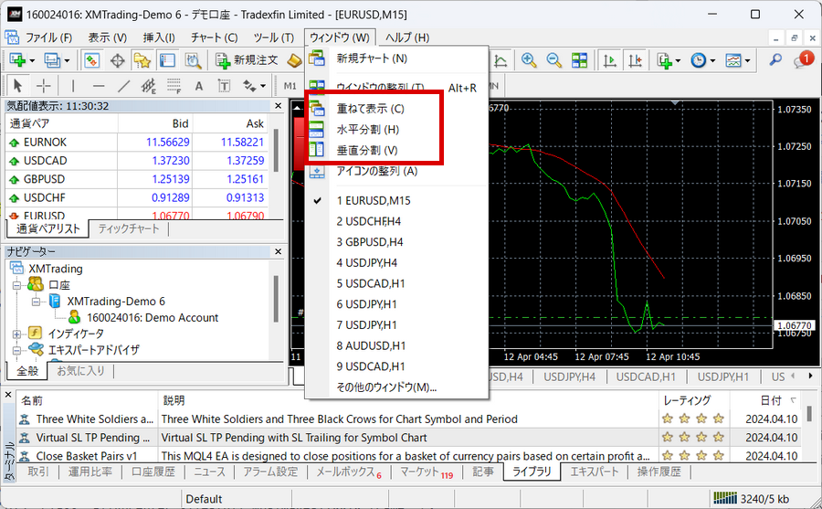The width and height of the screenshot is (822, 509).
Task: Open the エキスパート terminal tab
Action: 594,472
